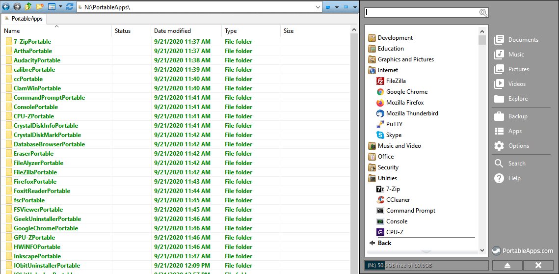Open the Pictures folder shortcut

[x=511, y=69]
